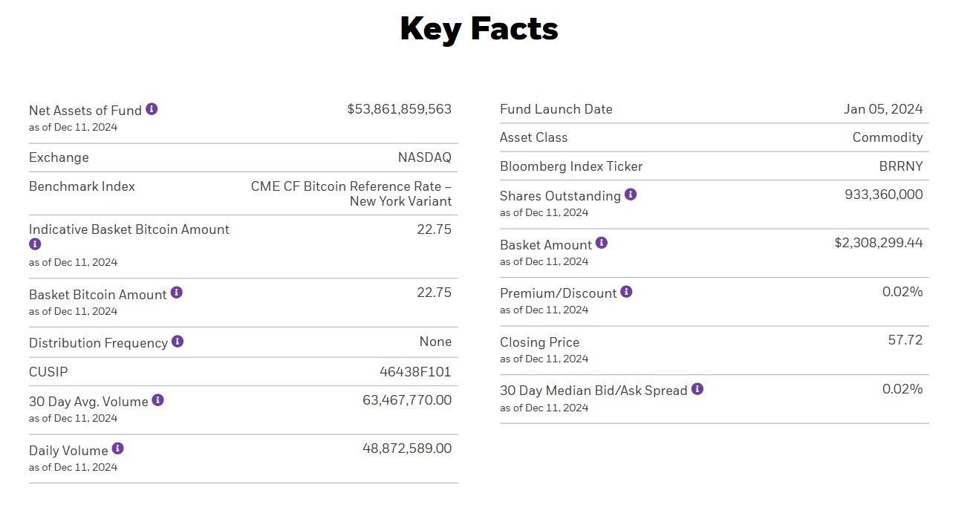Click info icon beside 30 Day Avg. Volume
Image resolution: width=973 pixels, height=519 pixels.
point(158,400)
